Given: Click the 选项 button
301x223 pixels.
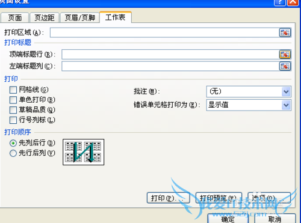Looking at the screenshot, I should [x=269, y=198].
